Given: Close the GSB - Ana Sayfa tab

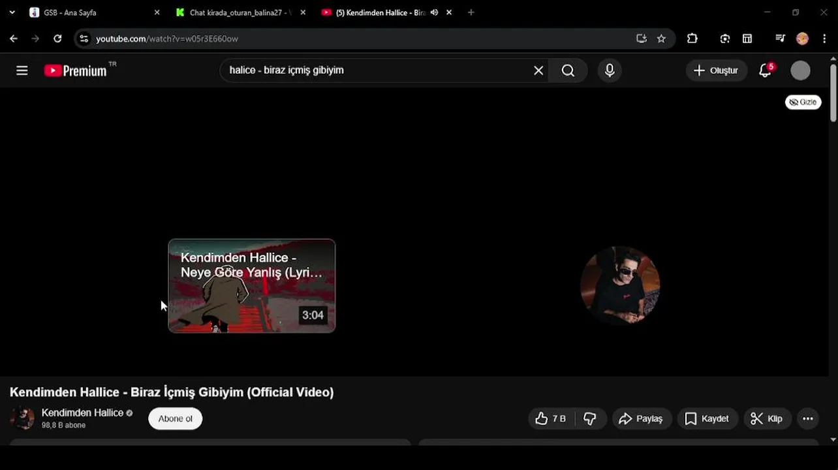Looking at the screenshot, I should (x=157, y=12).
